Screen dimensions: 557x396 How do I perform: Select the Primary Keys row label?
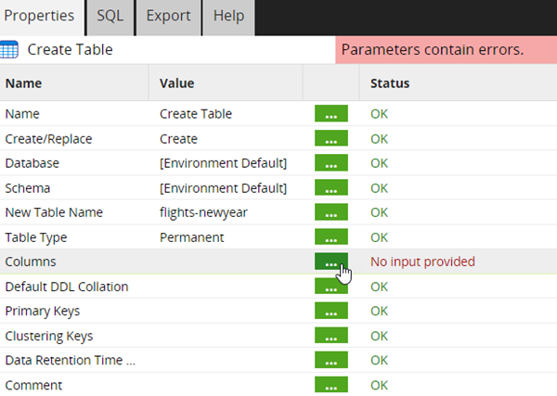[43, 312]
